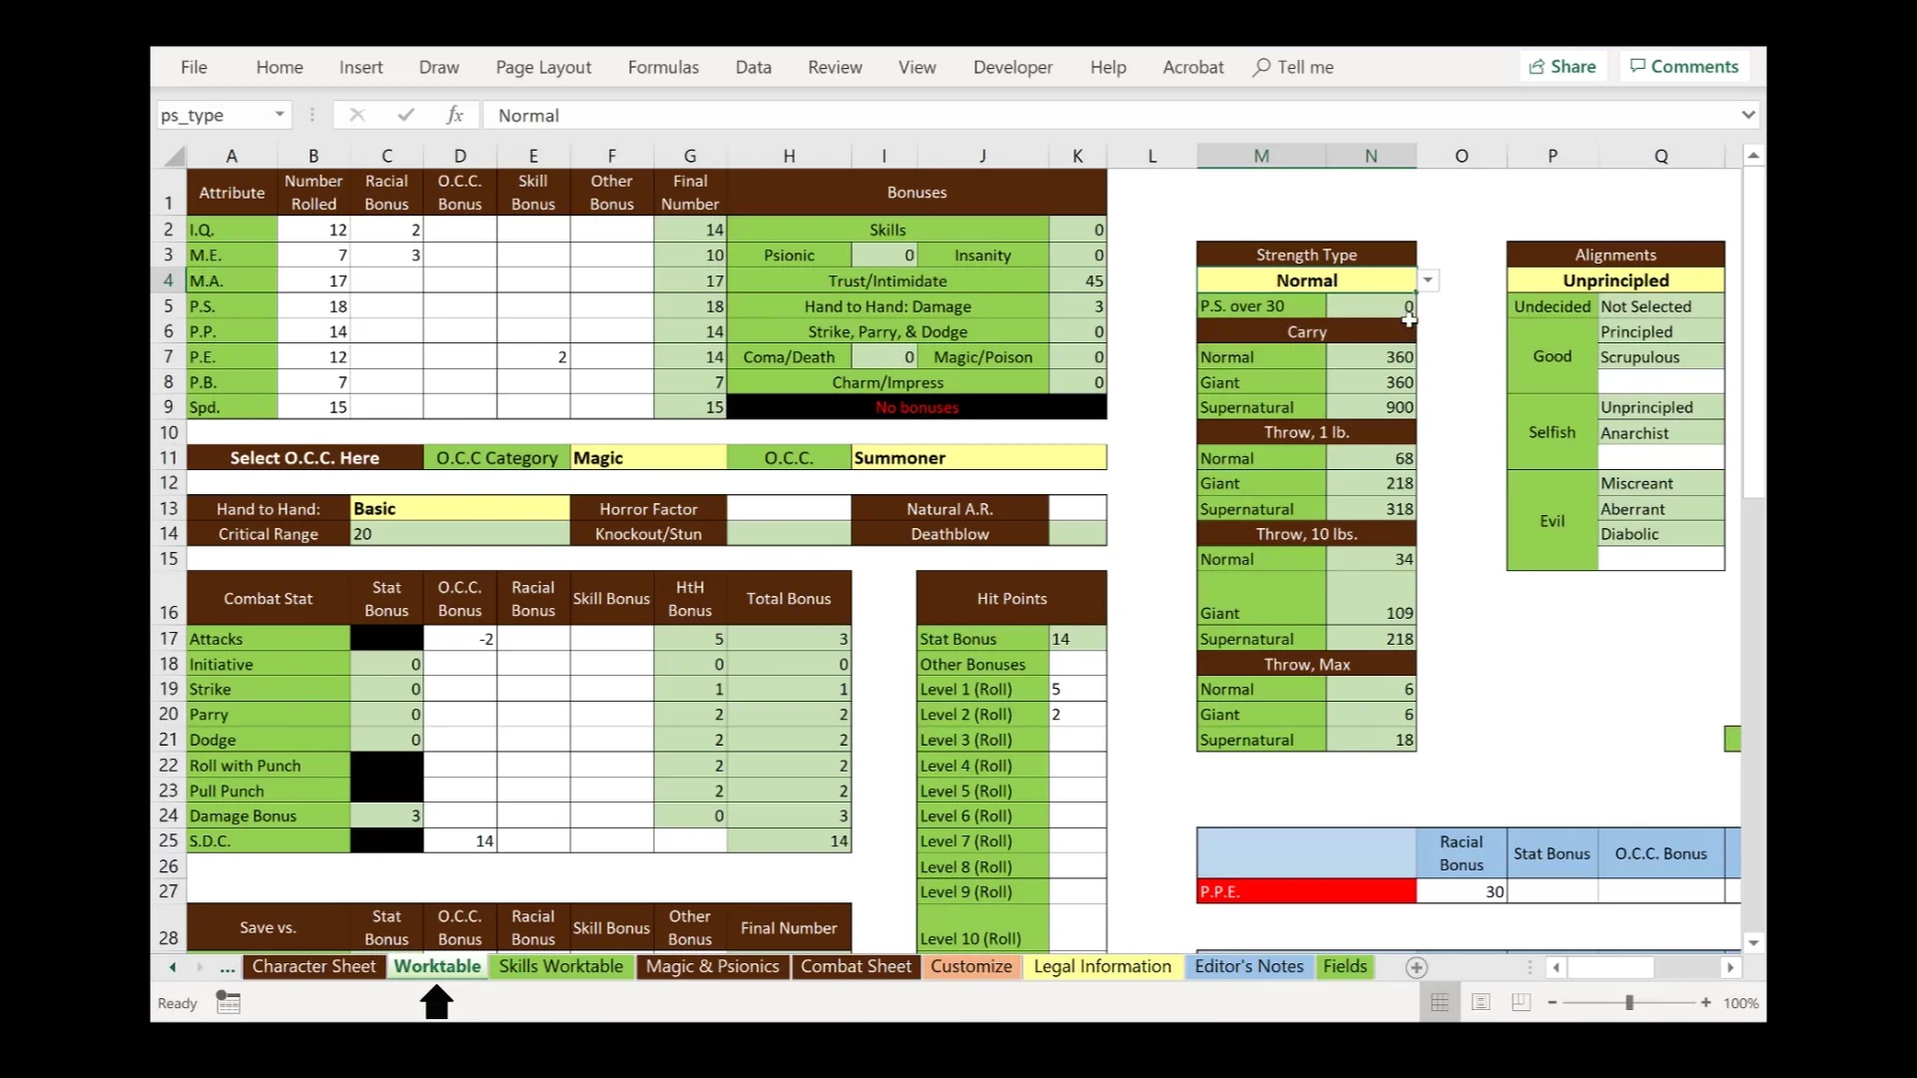
Task: Open the Name Box dropdown
Action: (x=278, y=115)
